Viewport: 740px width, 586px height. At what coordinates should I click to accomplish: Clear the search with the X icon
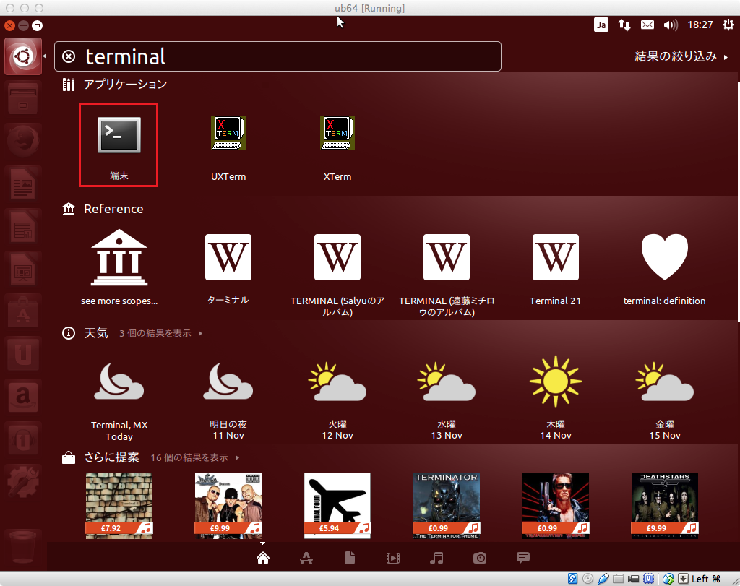(69, 56)
